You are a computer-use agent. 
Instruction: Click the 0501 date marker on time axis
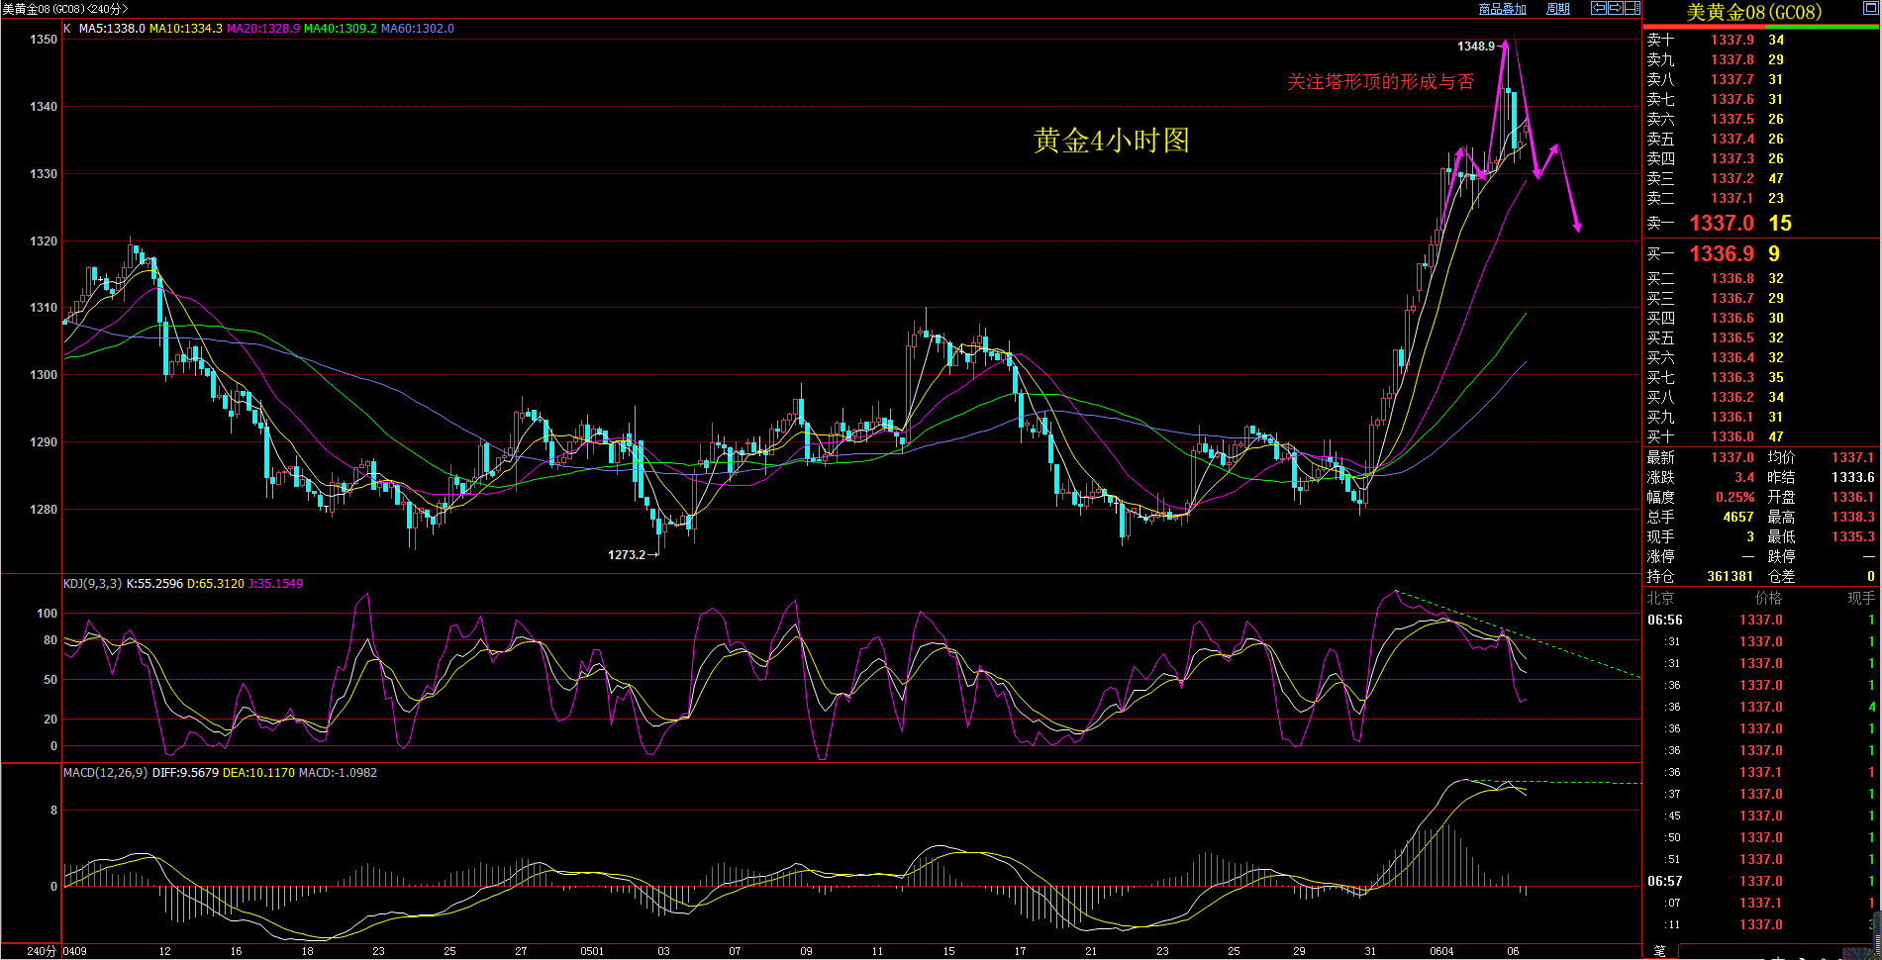592,951
